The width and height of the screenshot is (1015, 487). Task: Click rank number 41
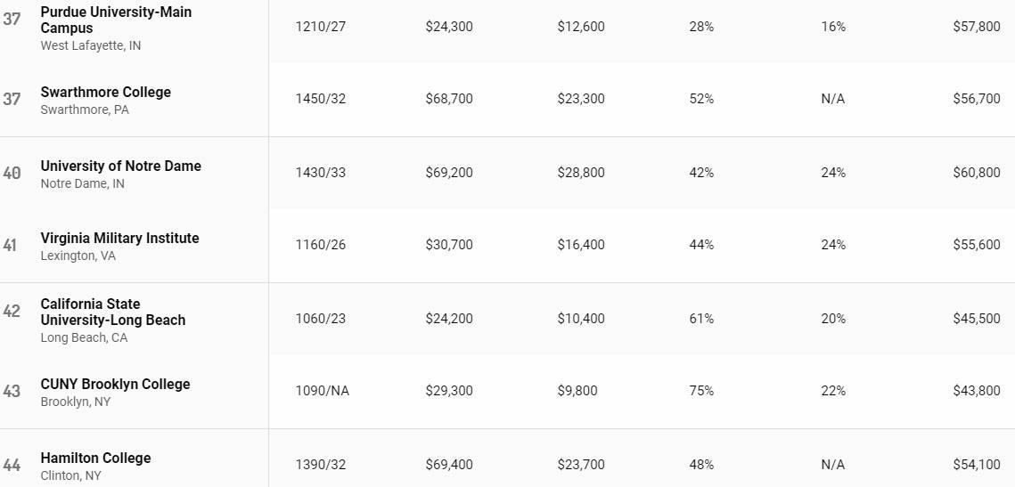coord(11,245)
